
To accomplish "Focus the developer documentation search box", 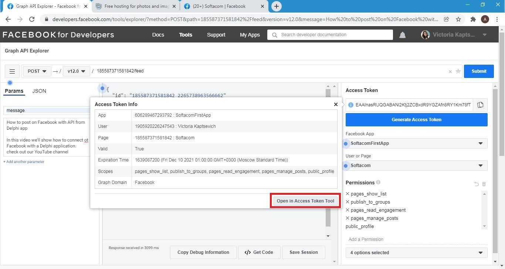I will (330, 35).
